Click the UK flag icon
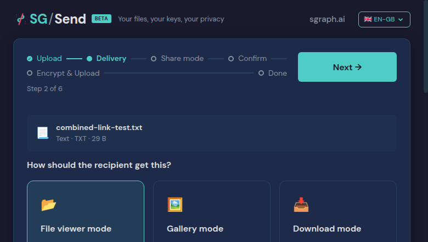 point(368,19)
